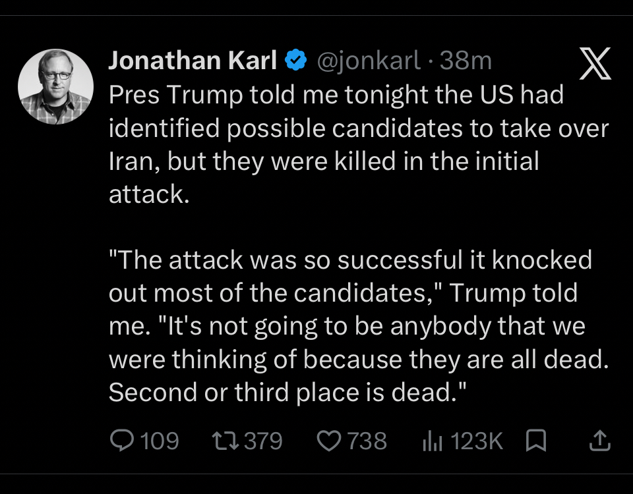This screenshot has width=633, height=494.
Task: Open Jonathan Karl's profile photo
Action: pos(55,86)
